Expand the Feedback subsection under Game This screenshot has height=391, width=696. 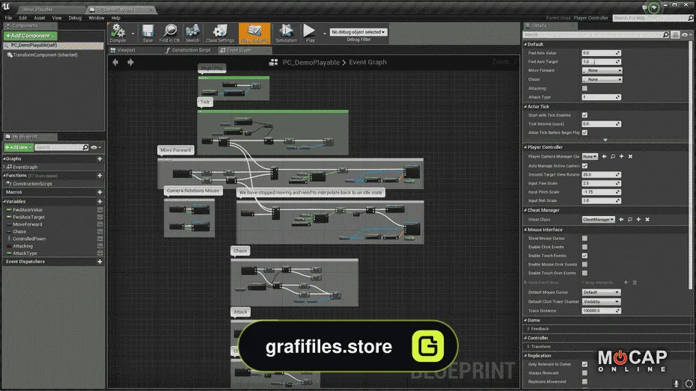tap(528, 329)
